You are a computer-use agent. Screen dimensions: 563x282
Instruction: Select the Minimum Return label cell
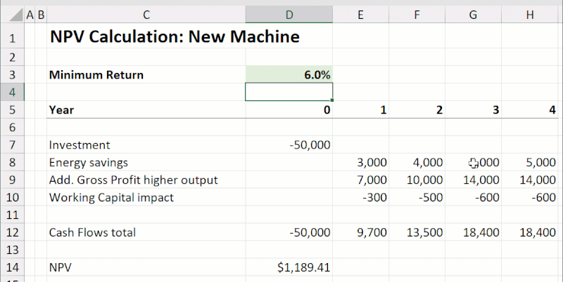[146, 74]
